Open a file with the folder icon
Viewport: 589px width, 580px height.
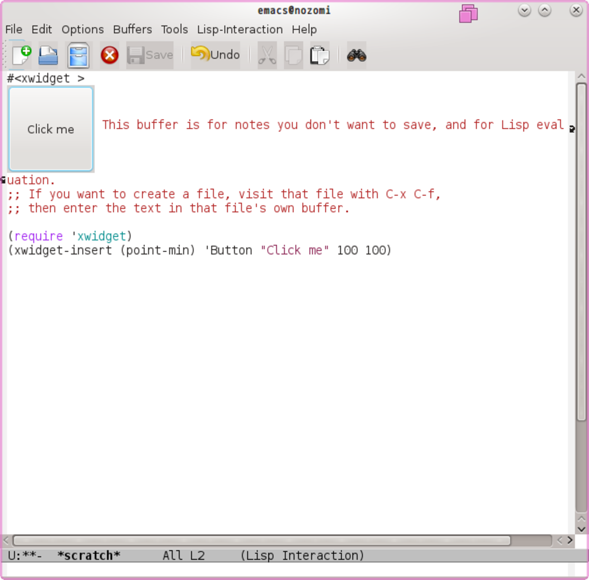pos(48,55)
